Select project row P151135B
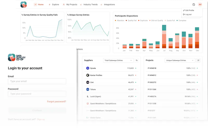The image size is (208, 130). [173, 103]
